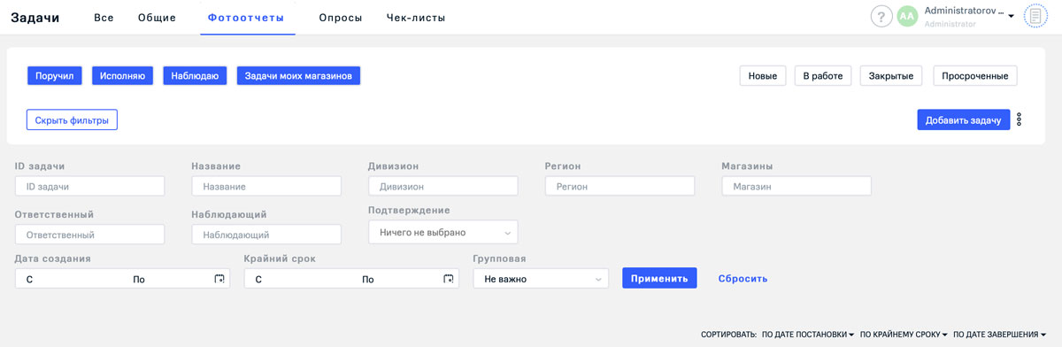Click the AA user avatar
This screenshot has width=1062, height=347.
[907, 17]
